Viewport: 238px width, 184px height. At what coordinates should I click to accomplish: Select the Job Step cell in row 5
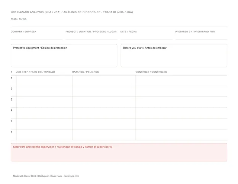pyautogui.click(x=44, y=124)
